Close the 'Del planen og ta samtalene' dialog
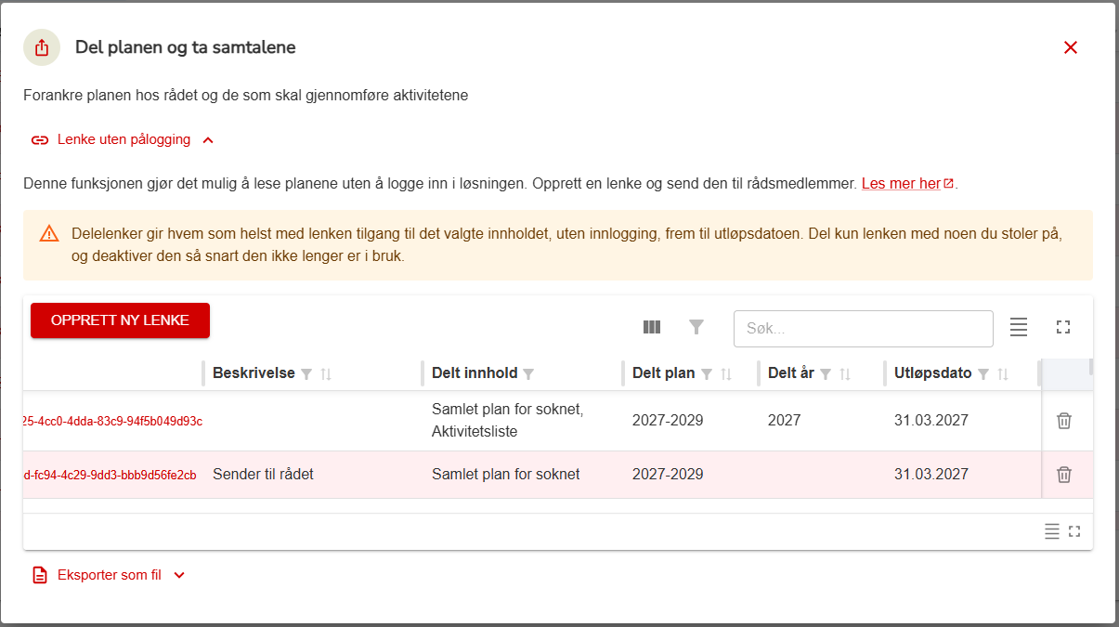The height and width of the screenshot is (627, 1119). click(x=1071, y=47)
